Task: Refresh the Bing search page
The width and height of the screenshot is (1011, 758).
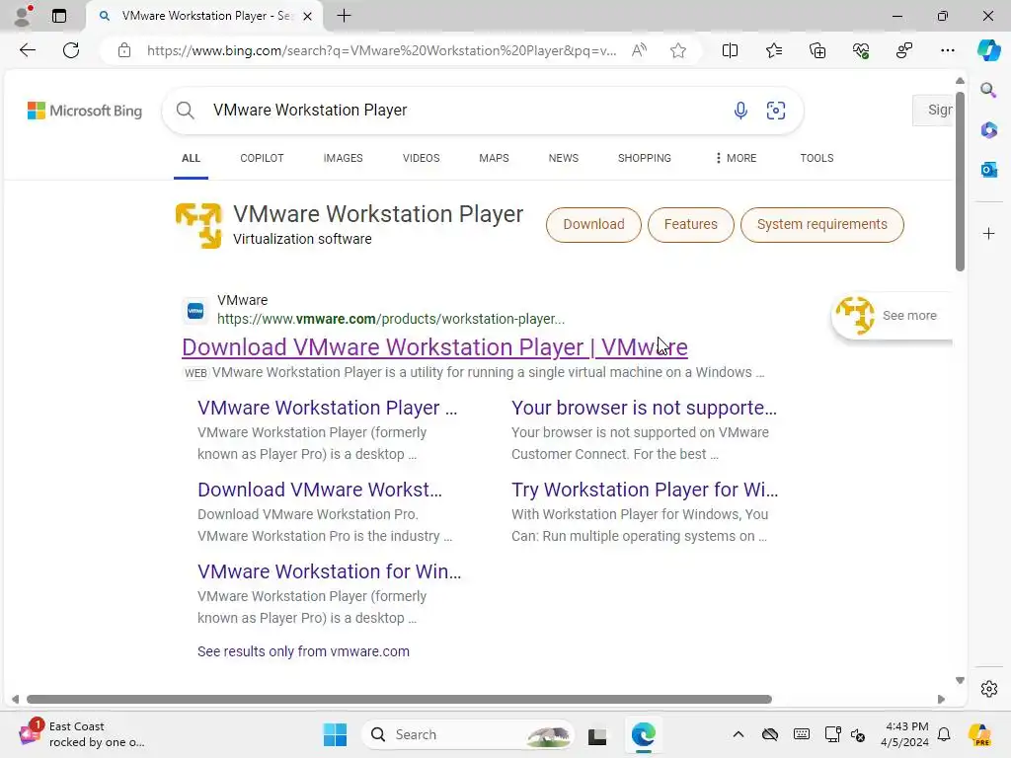Action: [x=71, y=50]
